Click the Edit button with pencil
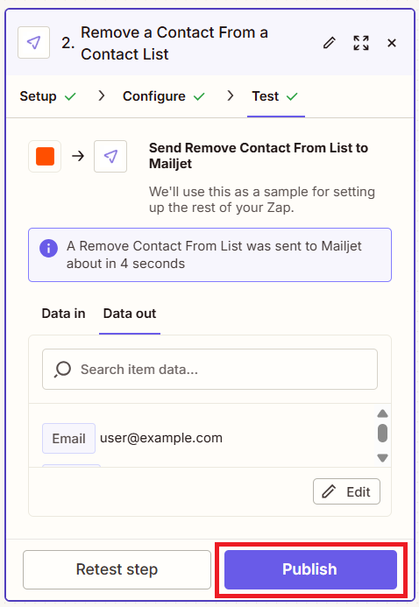 point(346,491)
